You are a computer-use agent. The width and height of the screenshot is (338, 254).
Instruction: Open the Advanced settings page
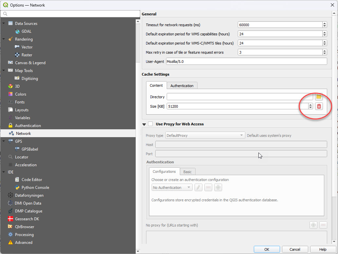coord(24,243)
